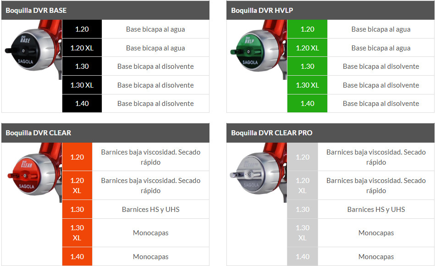Click Barnices HS y UHS under DVR CLEAR
The height and width of the screenshot is (266, 435).
151,209
